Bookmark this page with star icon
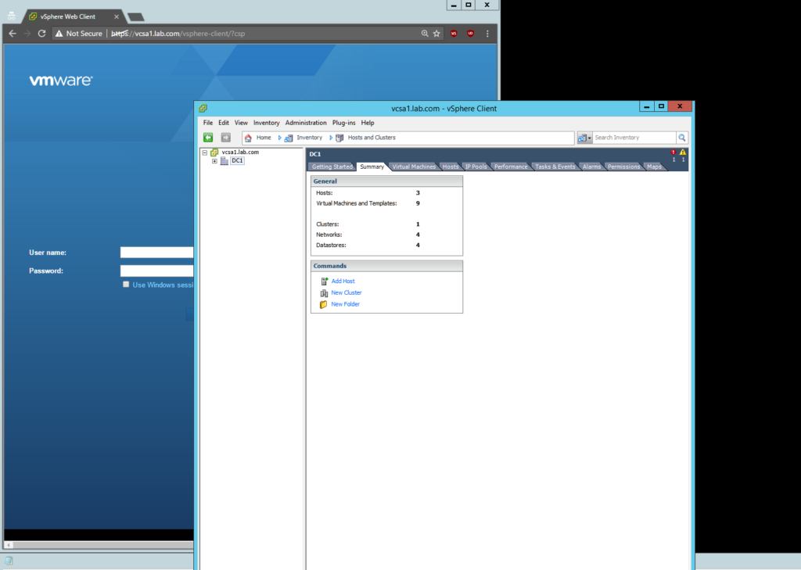 click(x=437, y=34)
